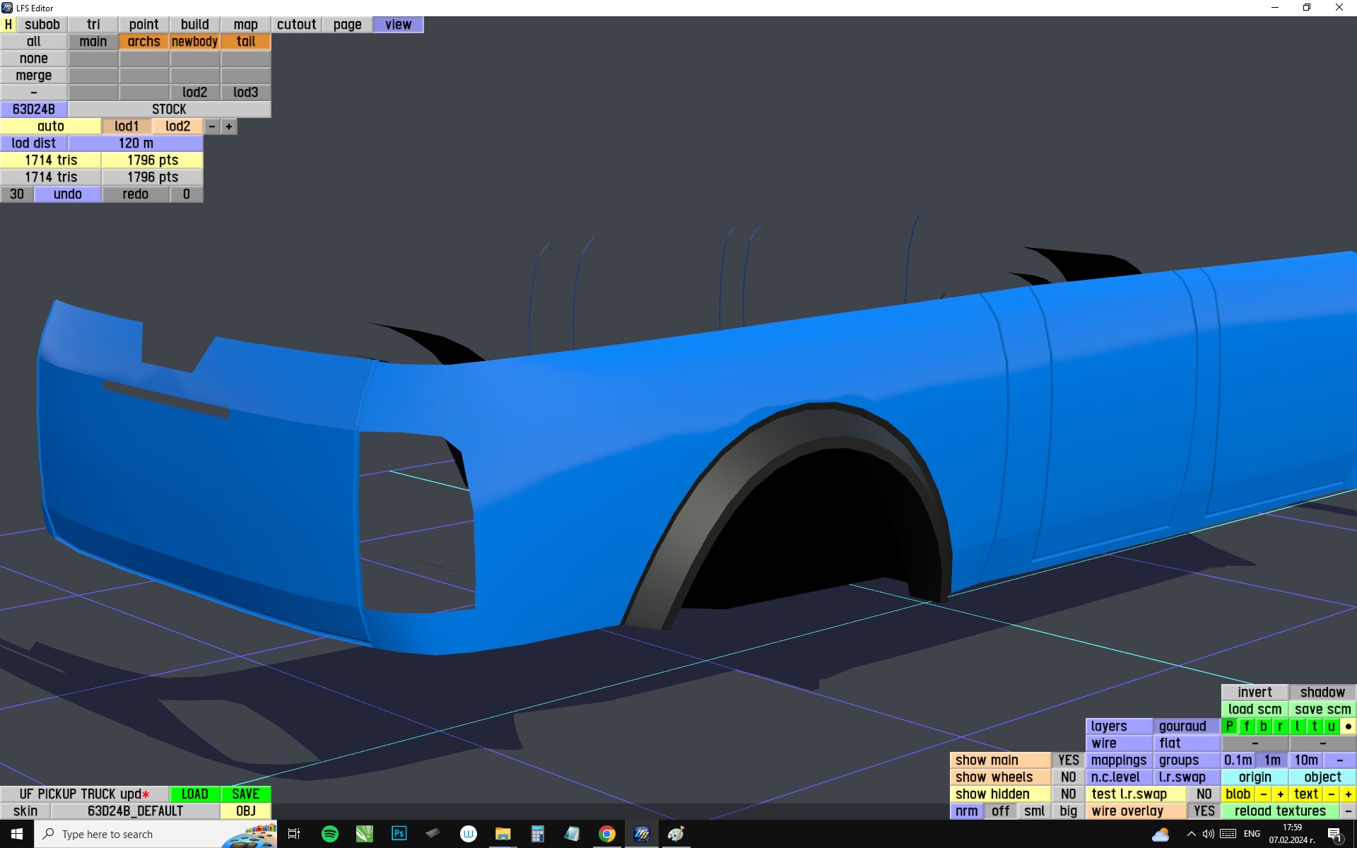Increase blob size with plus
Viewport: 1357px width, 848px height.
pyautogui.click(x=1280, y=794)
